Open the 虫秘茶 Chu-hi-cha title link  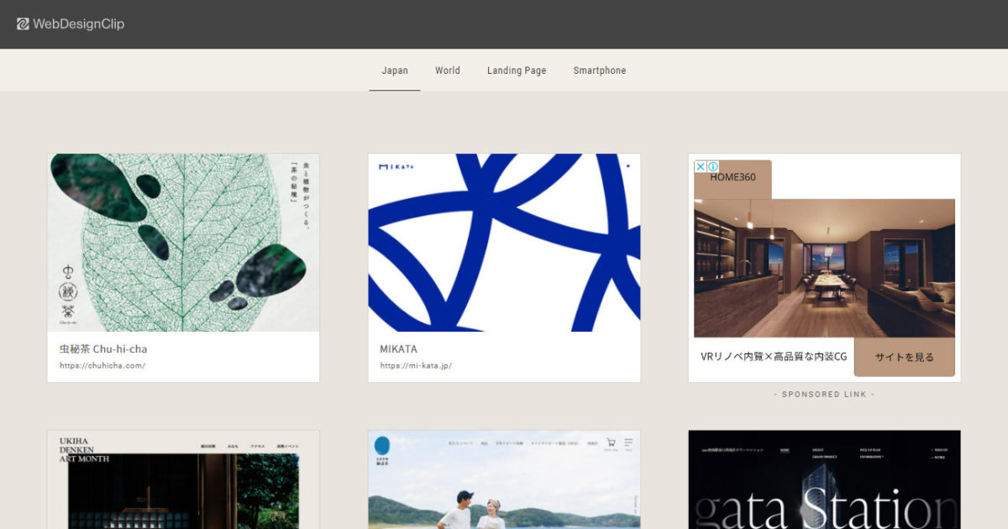tap(103, 349)
